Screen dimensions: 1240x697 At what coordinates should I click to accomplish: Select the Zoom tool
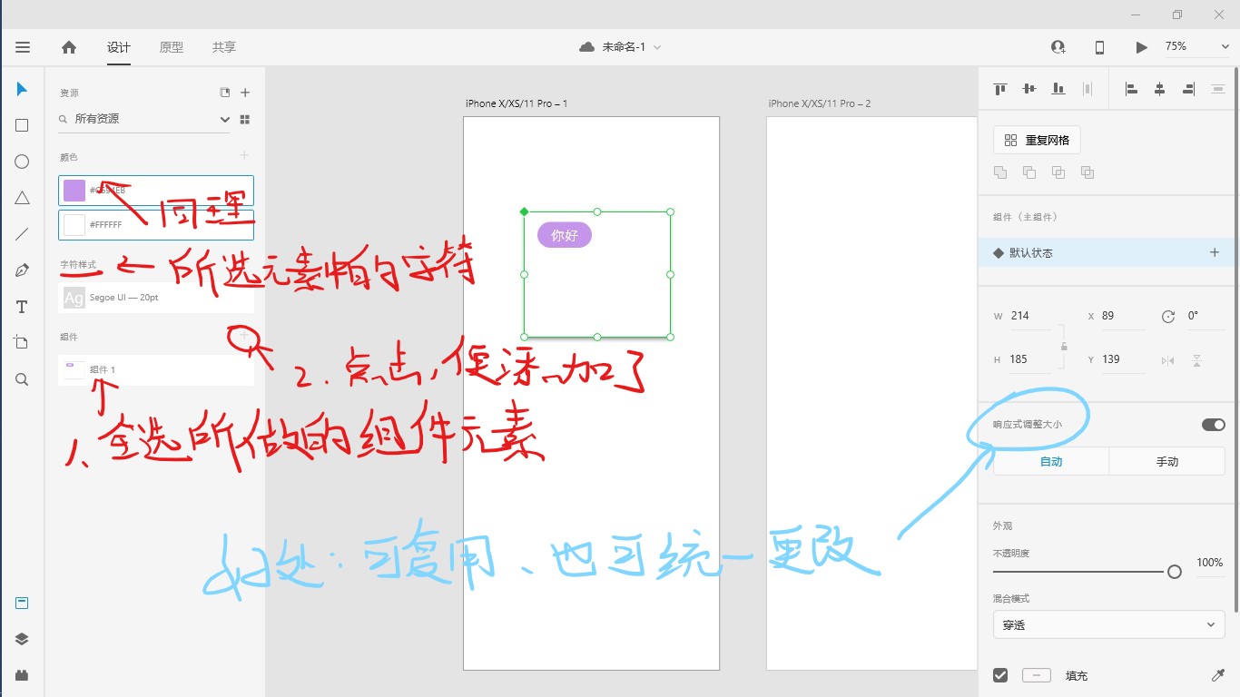point(22,379)
